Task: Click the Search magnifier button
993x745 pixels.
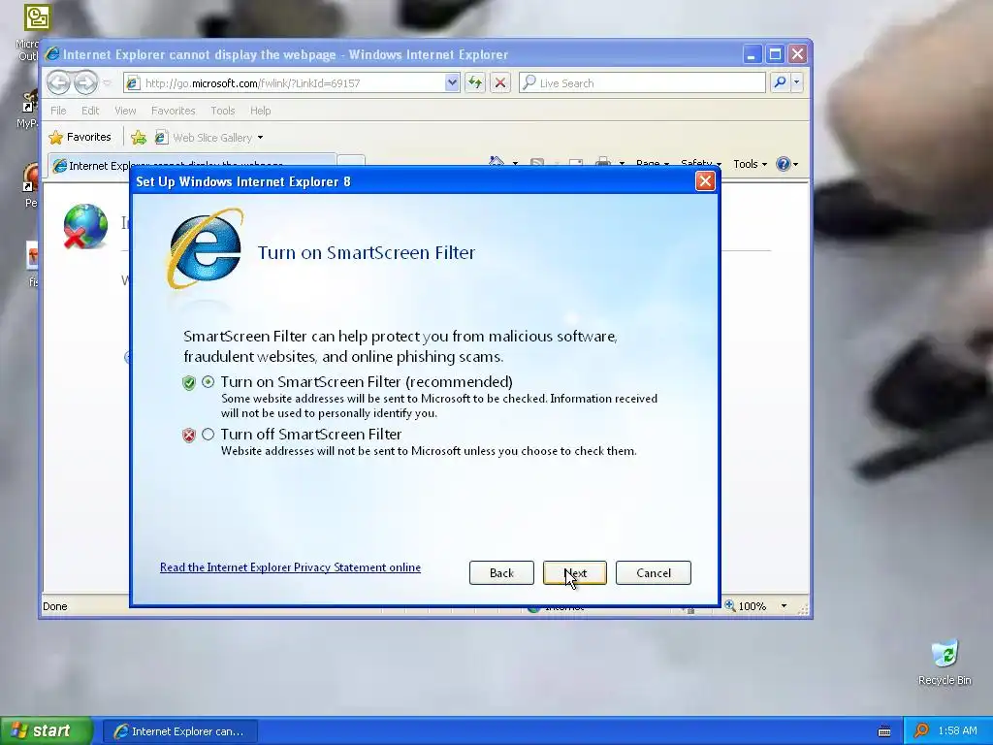Action: 781,82
